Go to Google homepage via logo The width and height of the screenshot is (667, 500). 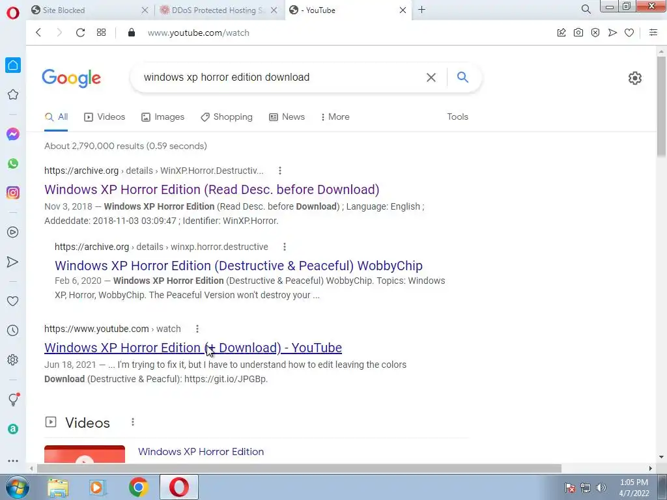pos(72,78)
